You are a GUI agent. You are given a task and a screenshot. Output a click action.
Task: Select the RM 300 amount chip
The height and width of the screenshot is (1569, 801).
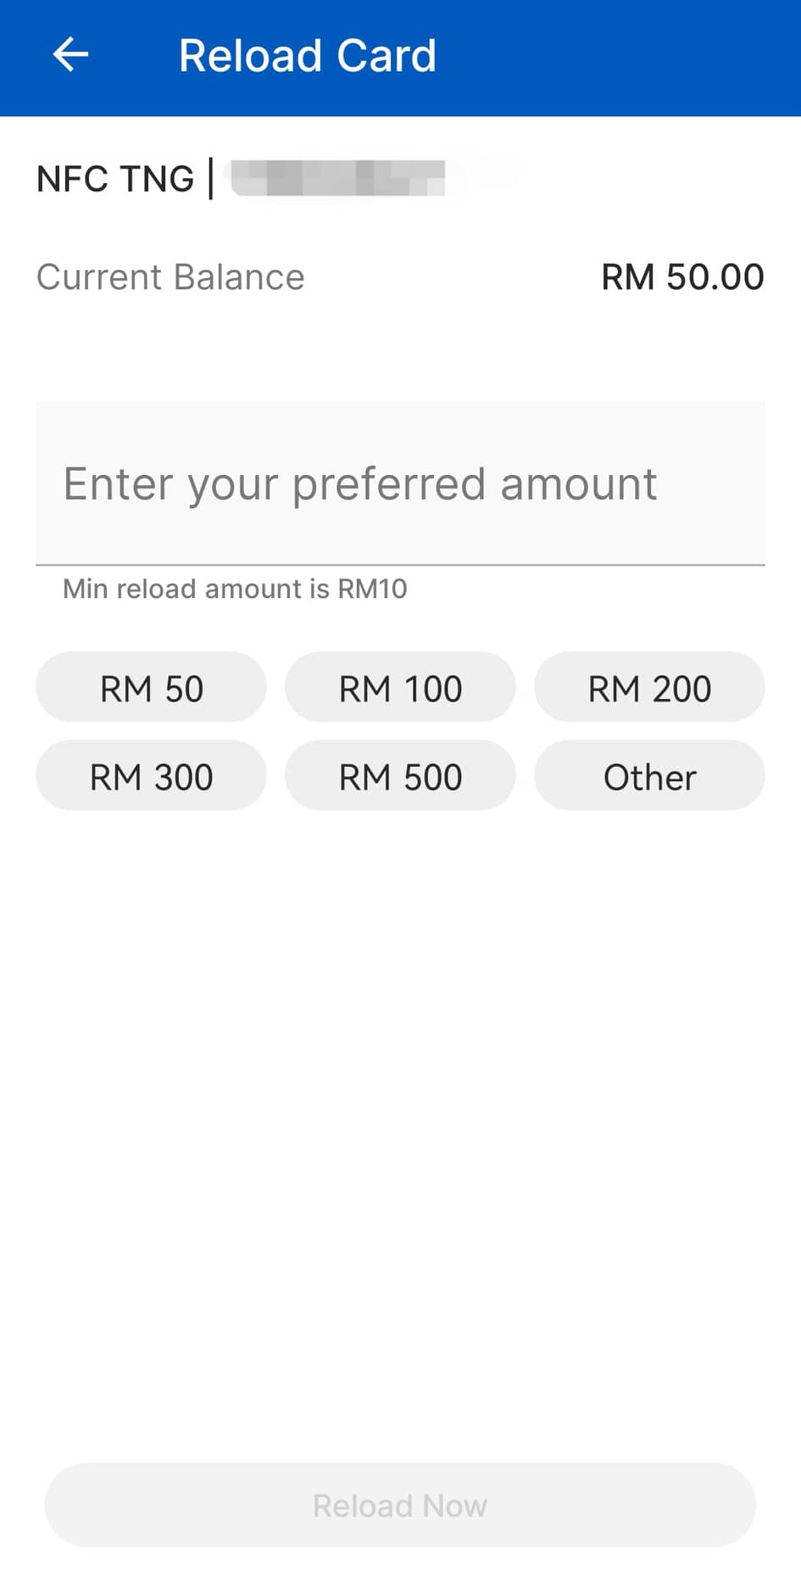[x=151, y=776]
